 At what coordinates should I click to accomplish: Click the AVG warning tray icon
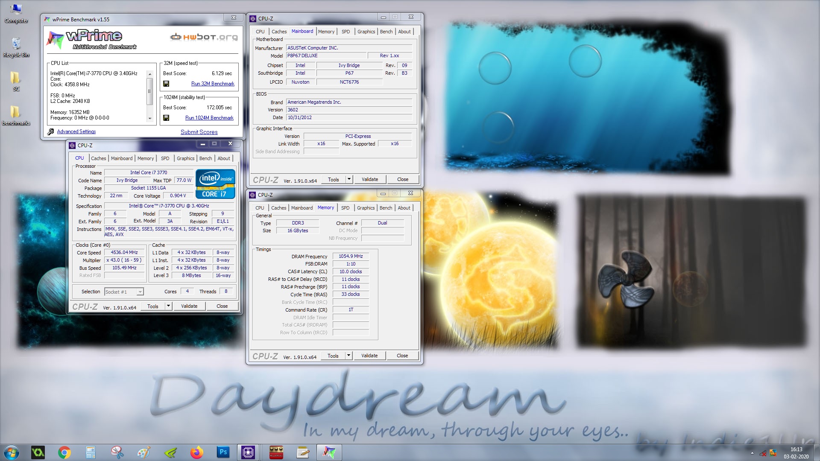(x=773, y=453)
